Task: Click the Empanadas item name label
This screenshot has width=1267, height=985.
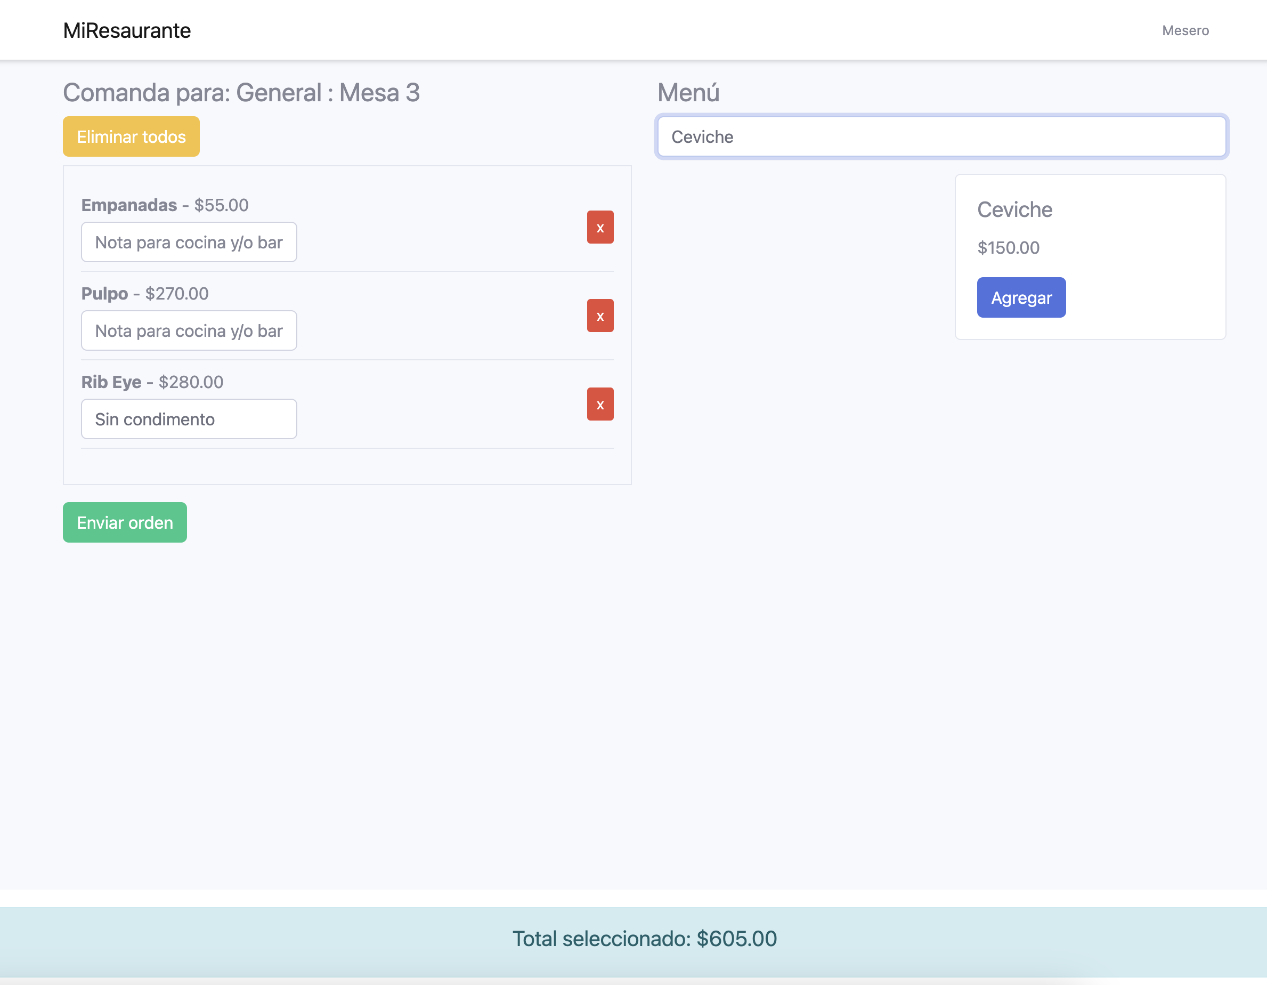Action: click(129, 205)
